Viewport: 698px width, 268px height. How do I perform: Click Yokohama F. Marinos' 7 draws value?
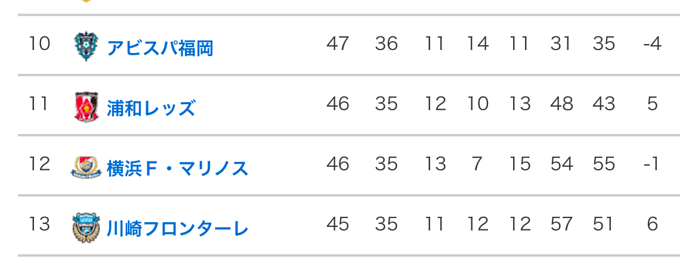[477, 164]
